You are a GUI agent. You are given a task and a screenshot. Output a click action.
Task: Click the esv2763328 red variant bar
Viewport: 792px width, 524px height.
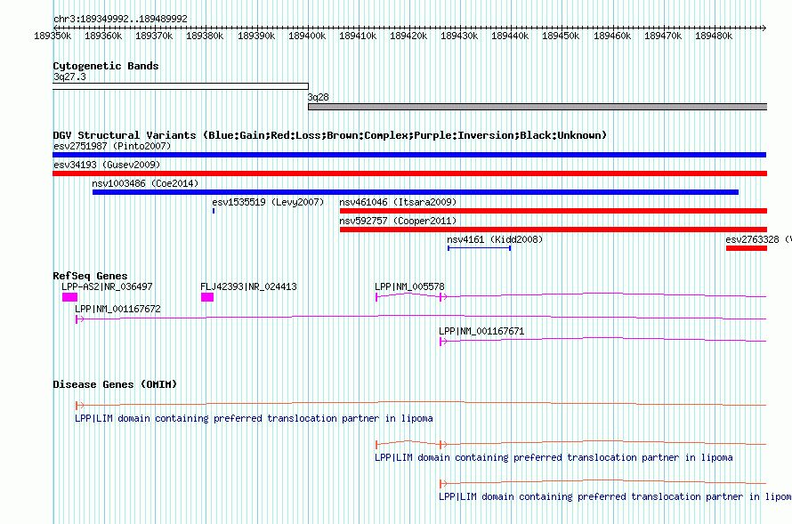[x=746, y=248]
